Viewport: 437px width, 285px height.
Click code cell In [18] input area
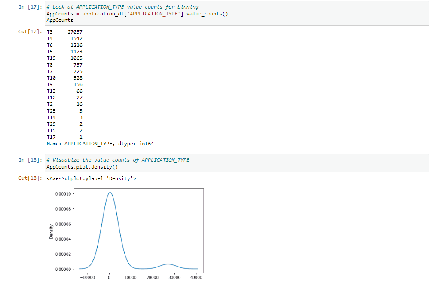tap(237, 163)
